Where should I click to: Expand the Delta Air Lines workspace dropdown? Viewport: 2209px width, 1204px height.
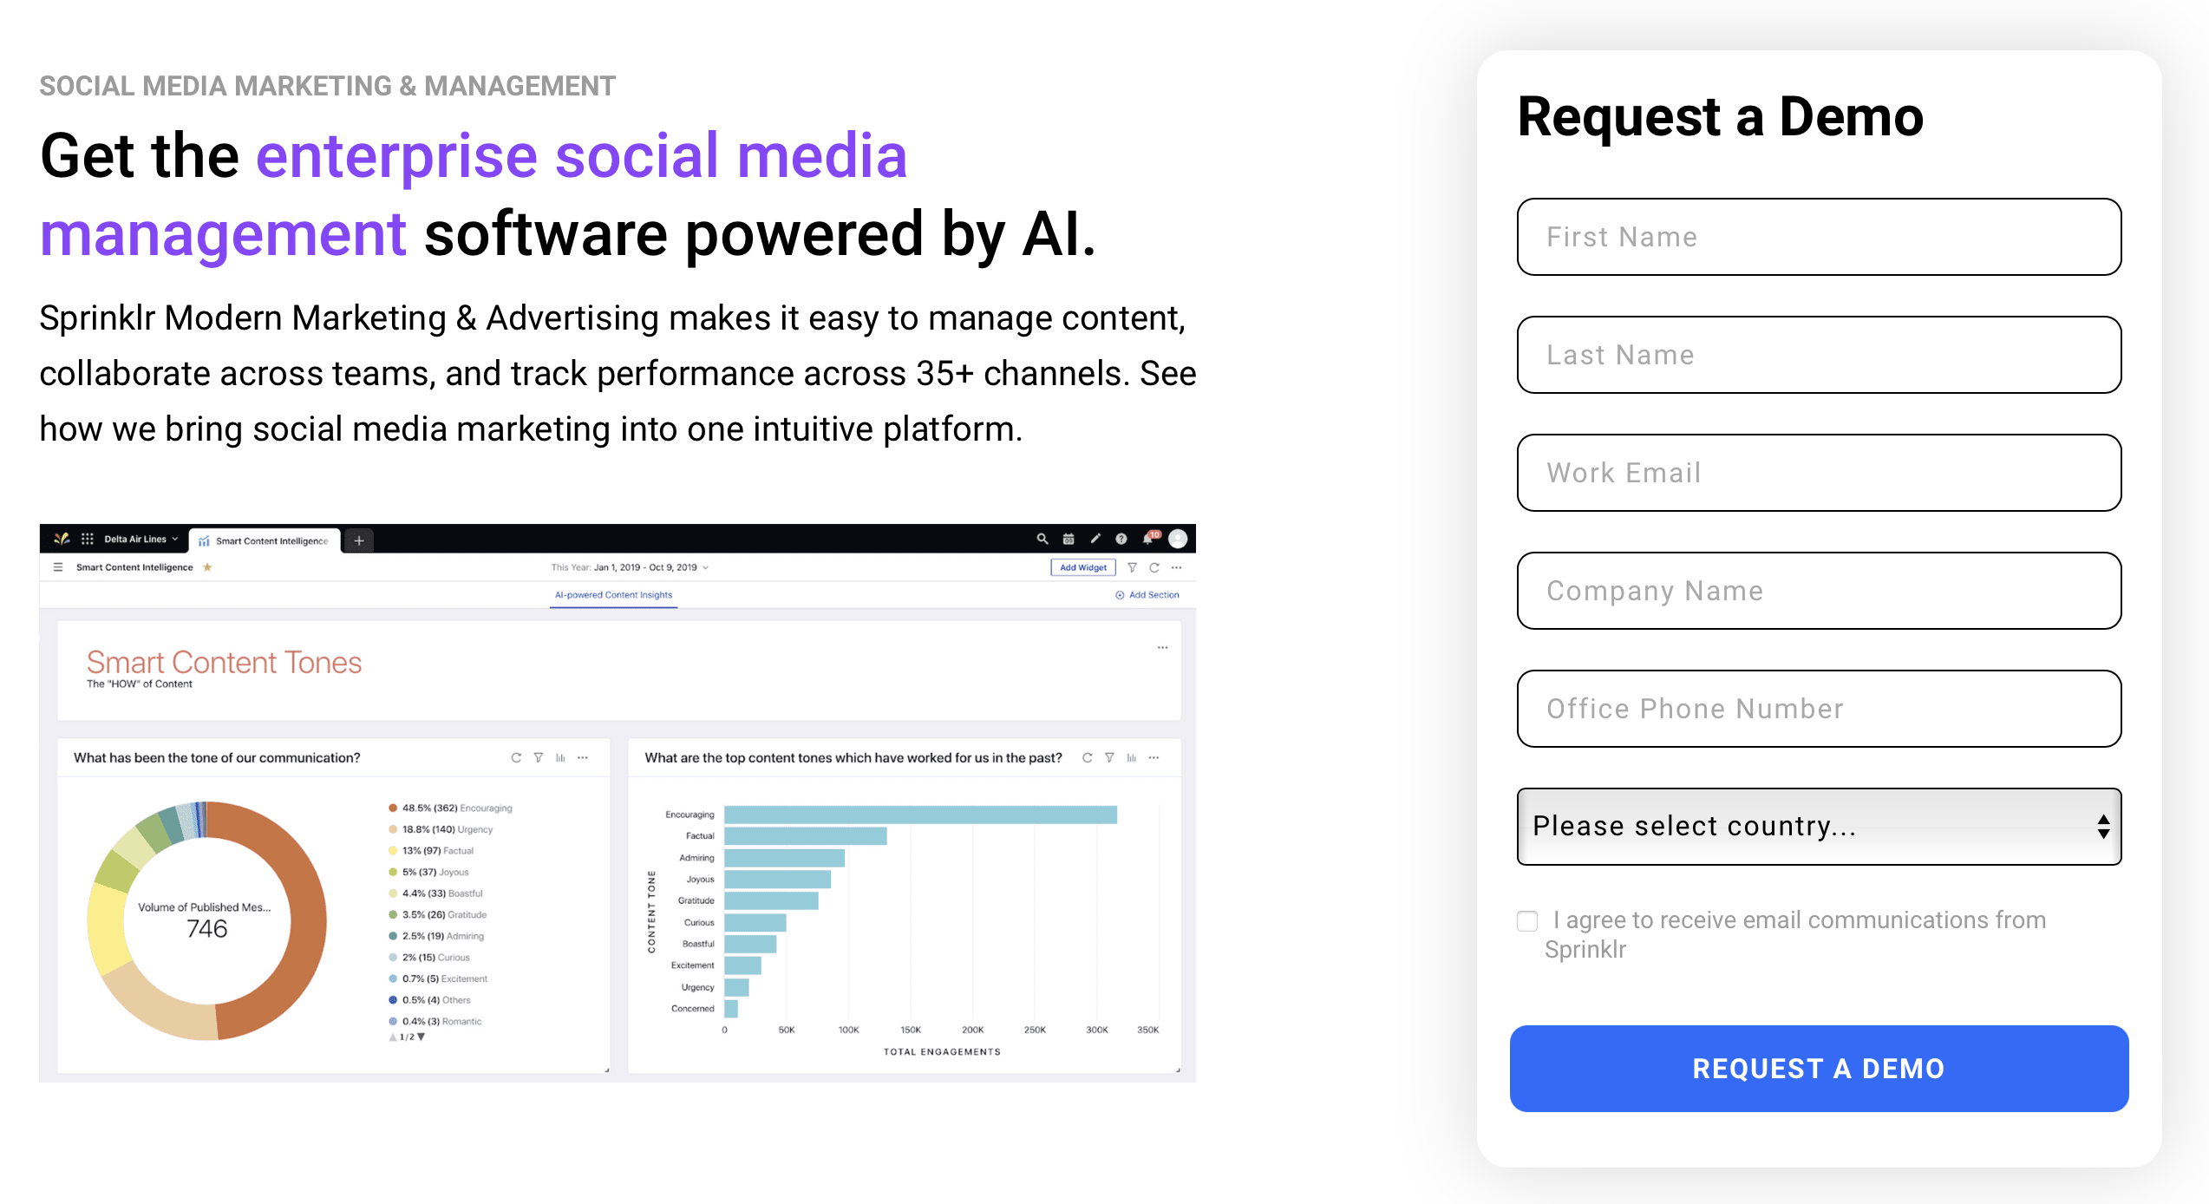point(141,539)
